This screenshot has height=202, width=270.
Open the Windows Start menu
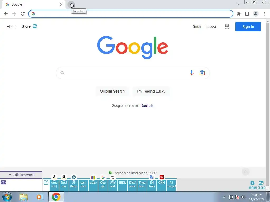coord(7,197)
